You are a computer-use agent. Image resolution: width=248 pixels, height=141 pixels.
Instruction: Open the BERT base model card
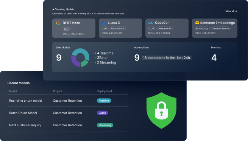tap(74, 28)
